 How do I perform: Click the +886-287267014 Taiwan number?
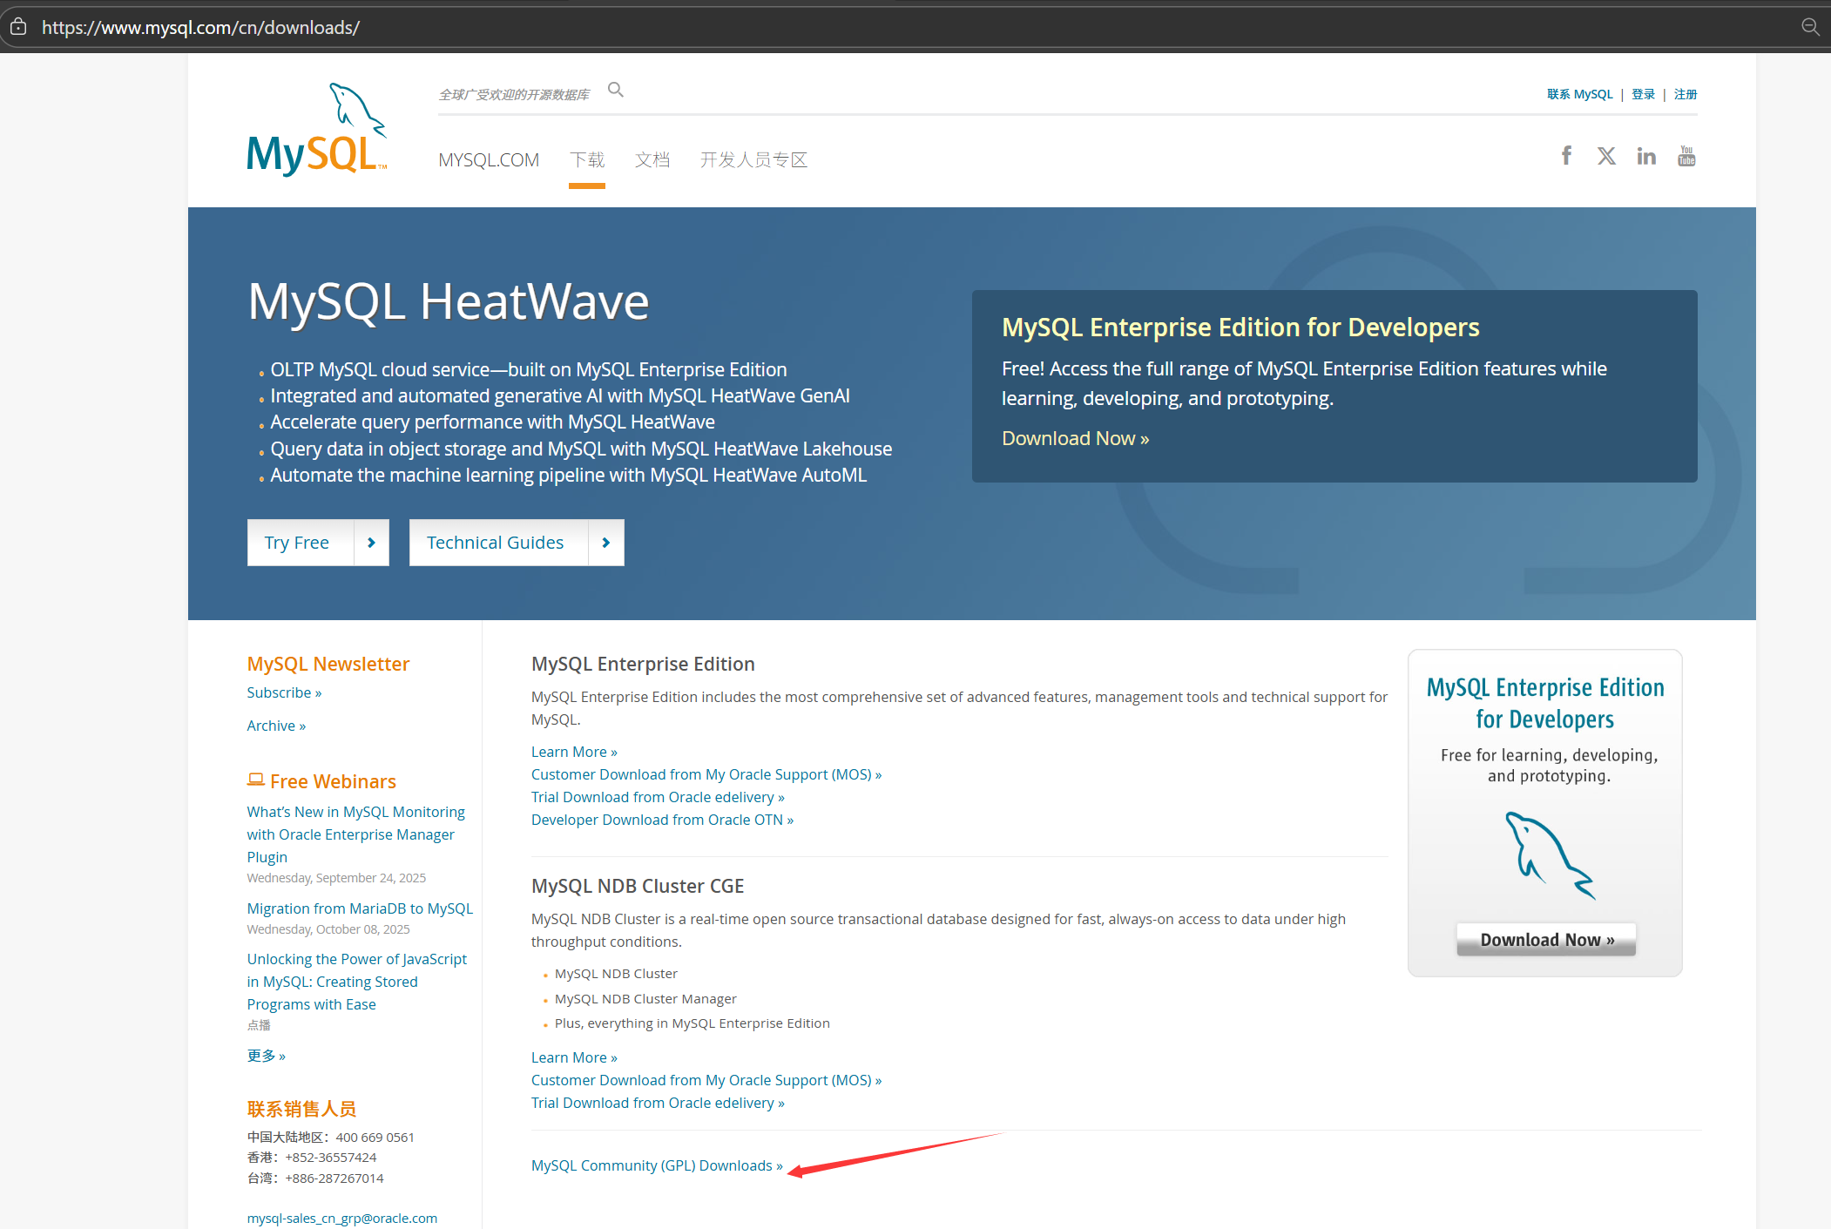click(334, 1178)
